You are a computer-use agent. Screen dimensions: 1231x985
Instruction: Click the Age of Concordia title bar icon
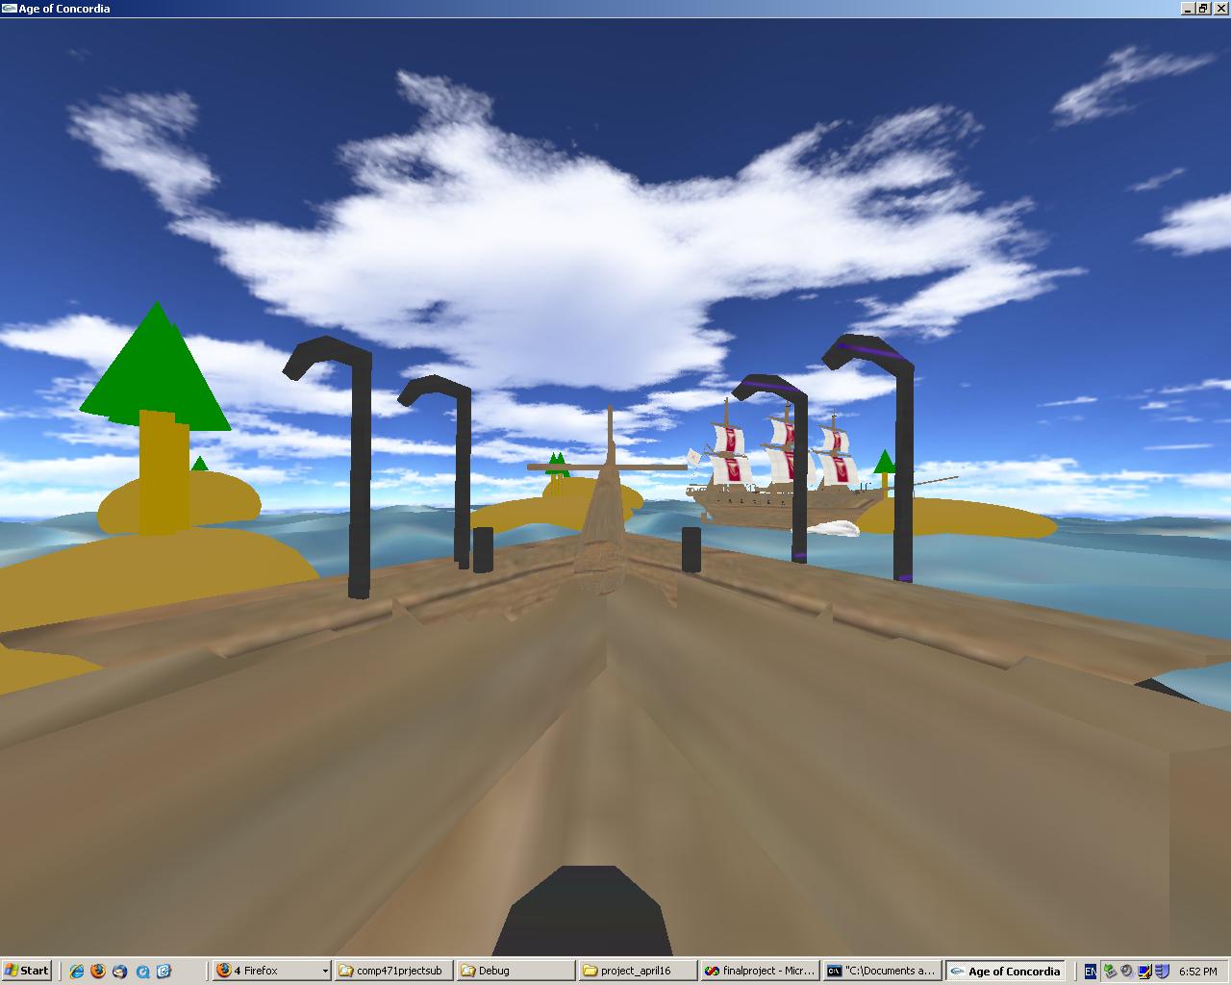point(9,9)
